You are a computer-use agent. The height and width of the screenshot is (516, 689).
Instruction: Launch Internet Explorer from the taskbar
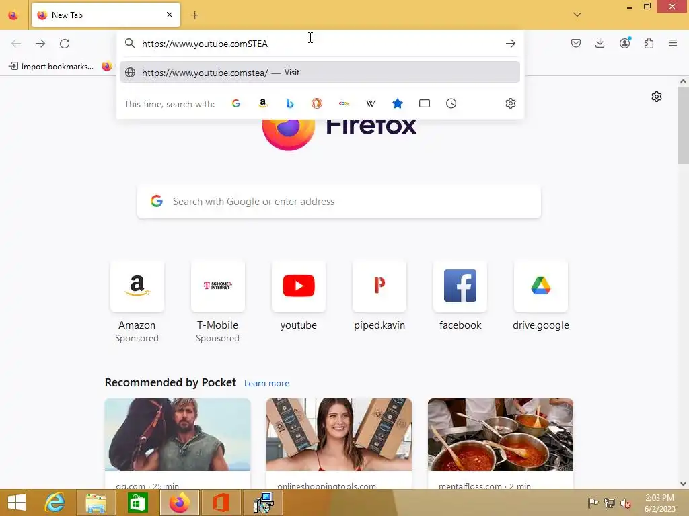(x=55, y=503)
